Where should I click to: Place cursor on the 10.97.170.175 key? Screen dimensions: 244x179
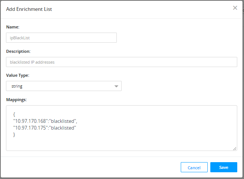30,128
